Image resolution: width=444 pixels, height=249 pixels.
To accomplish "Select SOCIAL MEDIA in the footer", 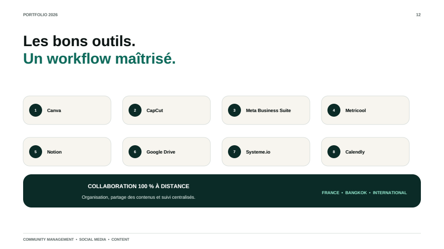I will click(x=92, y=239).
